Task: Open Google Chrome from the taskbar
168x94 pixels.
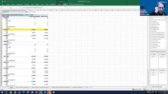Action: 15,92
